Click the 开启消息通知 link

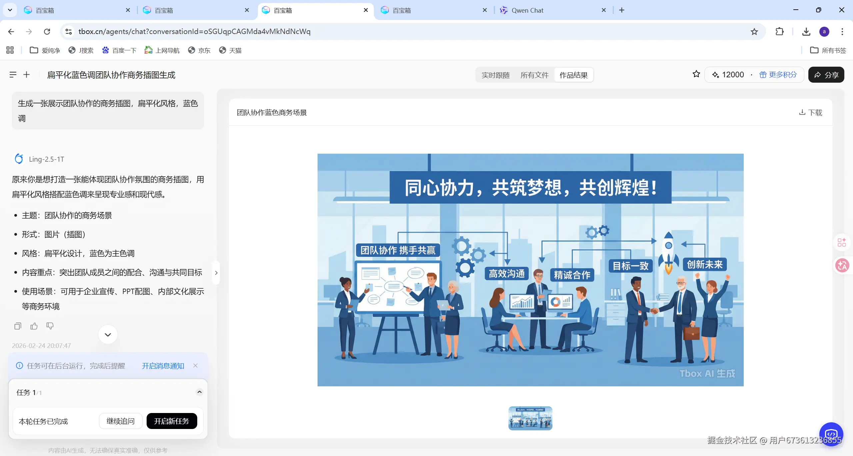[163, 366]
